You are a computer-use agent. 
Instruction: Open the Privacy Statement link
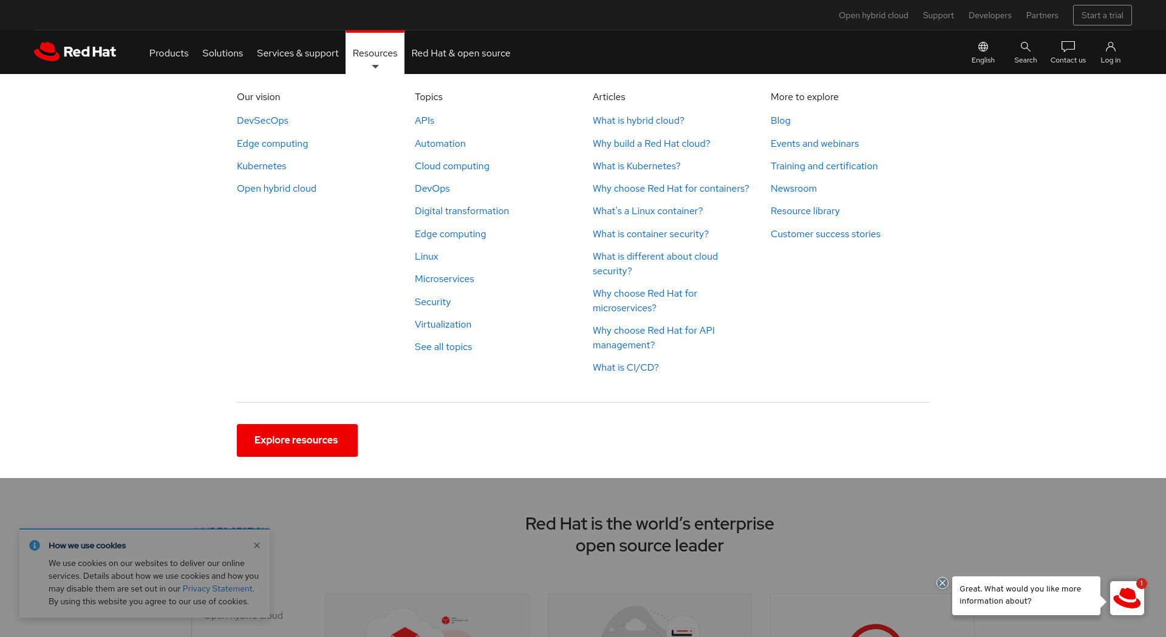[217, 588]
